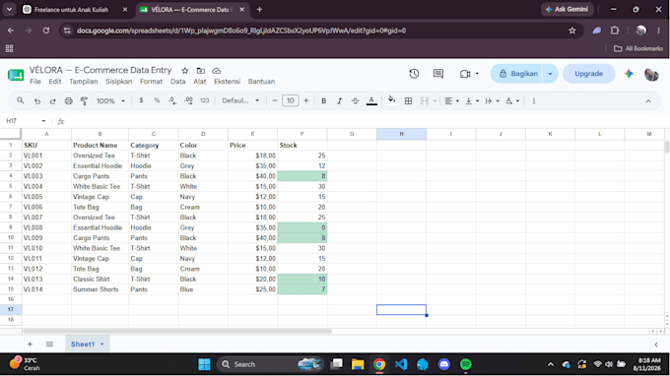The height and width of the screenshot is (376, 670).
Task: Open the zoom 100% dropdown
Action: coord(110,101)
